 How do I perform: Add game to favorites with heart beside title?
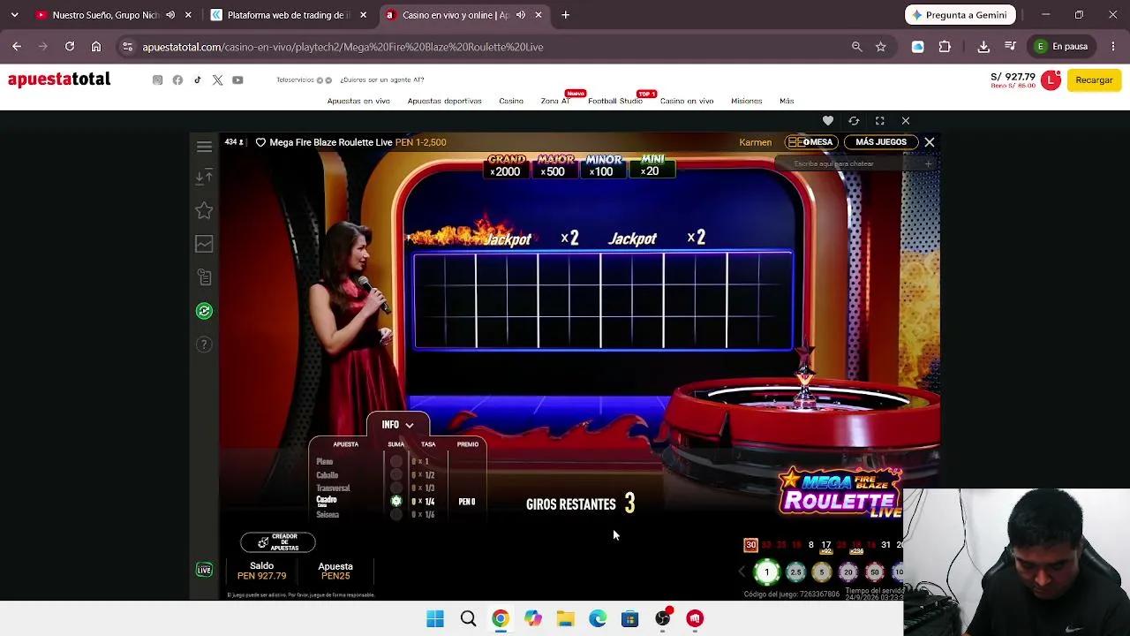[260, 142]
